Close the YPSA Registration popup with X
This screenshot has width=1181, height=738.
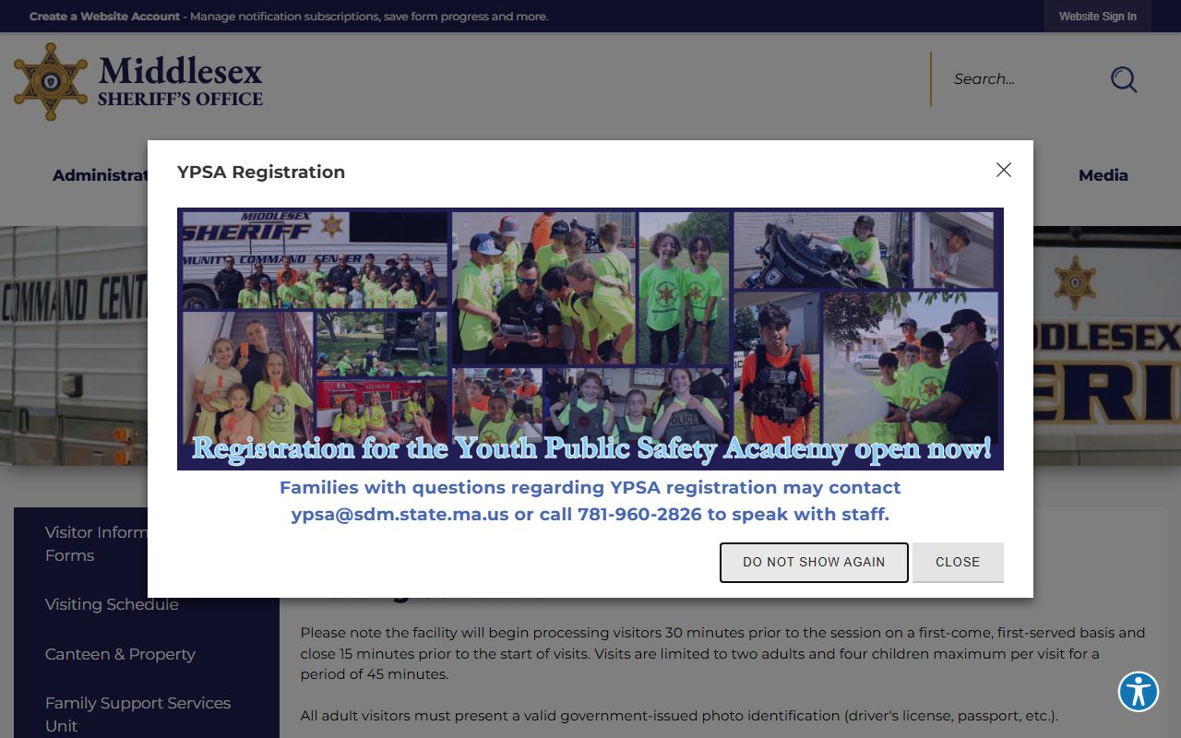[1004, 170]
